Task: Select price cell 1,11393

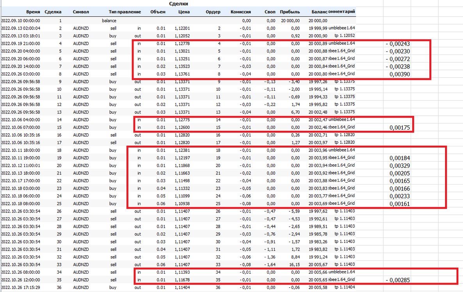Action: (x=182, y=272)
